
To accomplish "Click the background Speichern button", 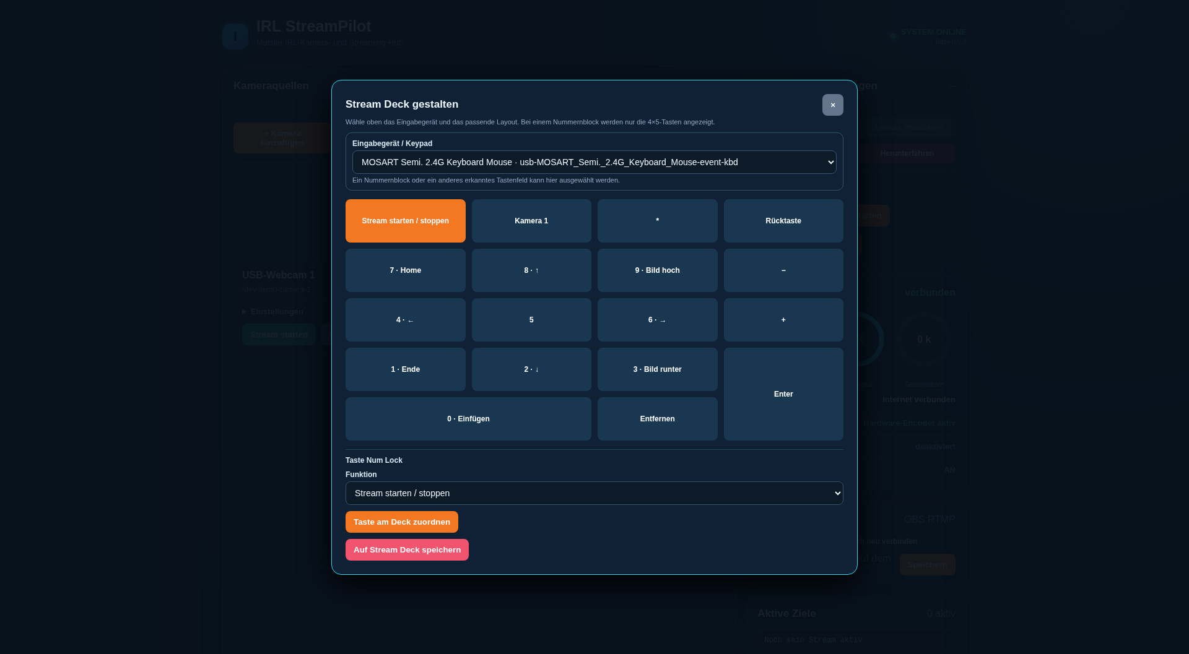I will pos(928,564).
